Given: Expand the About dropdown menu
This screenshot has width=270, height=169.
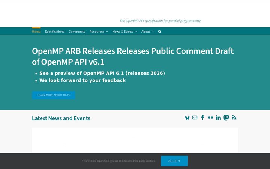Looking at the screenshot, I should tap(147, 32).
